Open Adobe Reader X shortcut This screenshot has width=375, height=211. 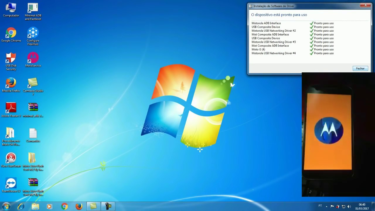pyautogui.click(x=11, y=110)
